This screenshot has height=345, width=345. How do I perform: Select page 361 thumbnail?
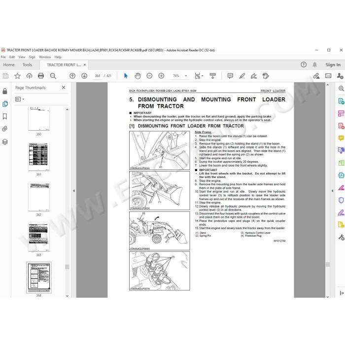tap(39, 157)
